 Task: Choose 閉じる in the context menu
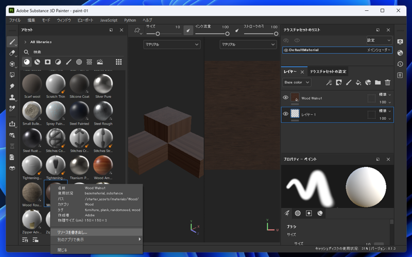coord(96,250)
